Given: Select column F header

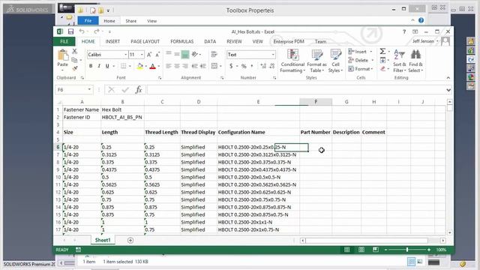Looking at the screenshot, I should coord(316,102).
